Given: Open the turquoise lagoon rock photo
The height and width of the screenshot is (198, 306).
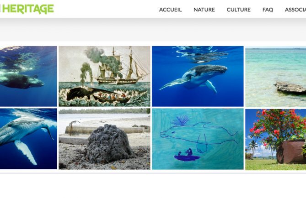Looking at the screenshot, I should [275, 77].
